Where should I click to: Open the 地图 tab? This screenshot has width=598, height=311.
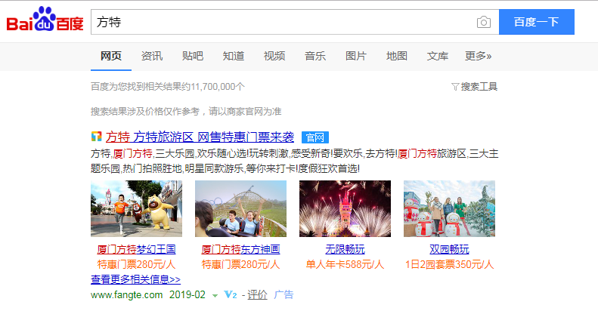point(397,56)
